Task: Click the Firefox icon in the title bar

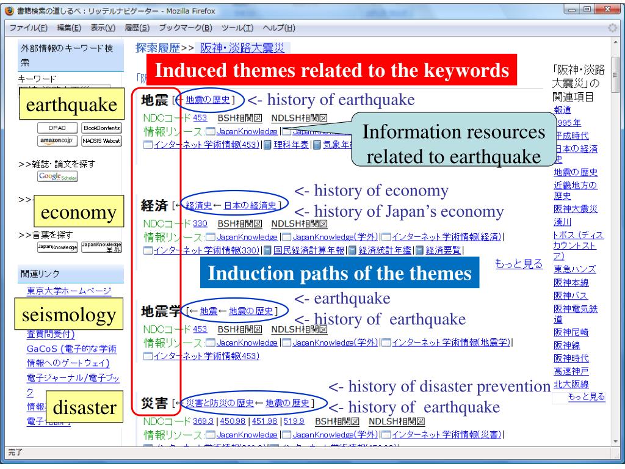Action: 9,11
